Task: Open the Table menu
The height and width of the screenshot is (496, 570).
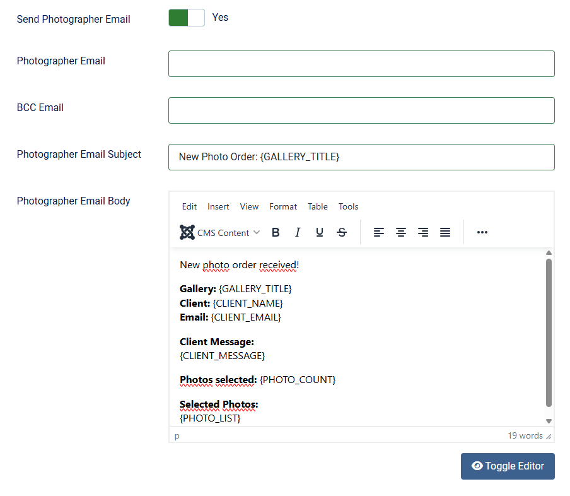Action: click(x=317, y=206)
